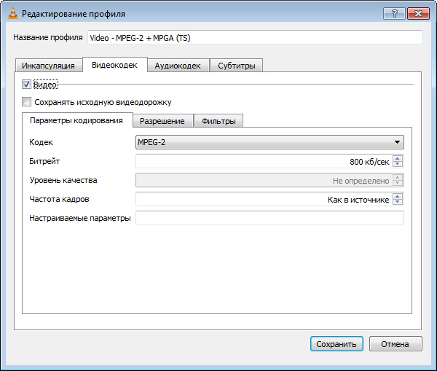Decrease frame rate with down arrow

pos(398,203)
